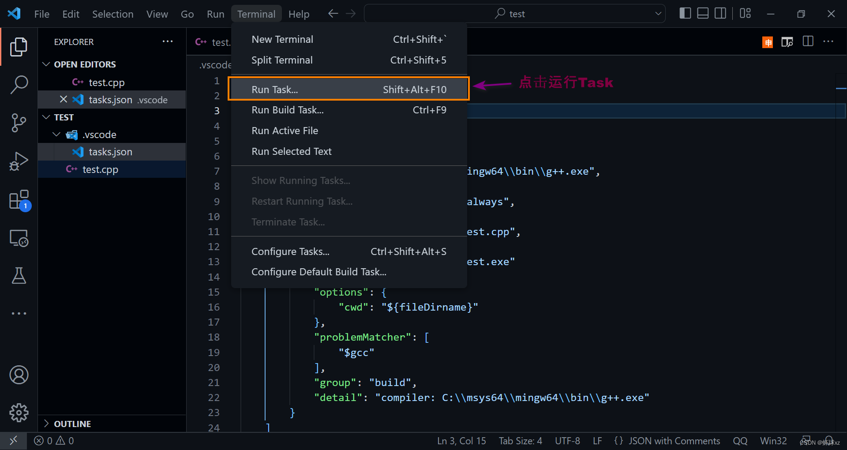Open the View menu

157,14
